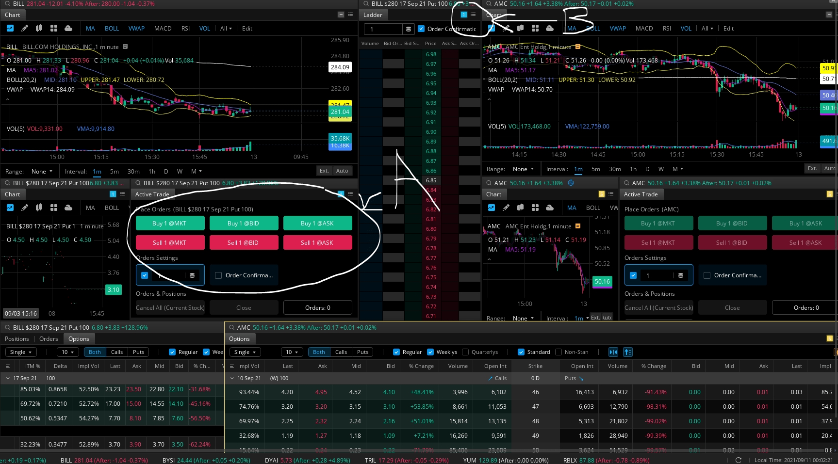Click the candle style icon on AMC chart toolbar
838x464 pixels.
520,28
